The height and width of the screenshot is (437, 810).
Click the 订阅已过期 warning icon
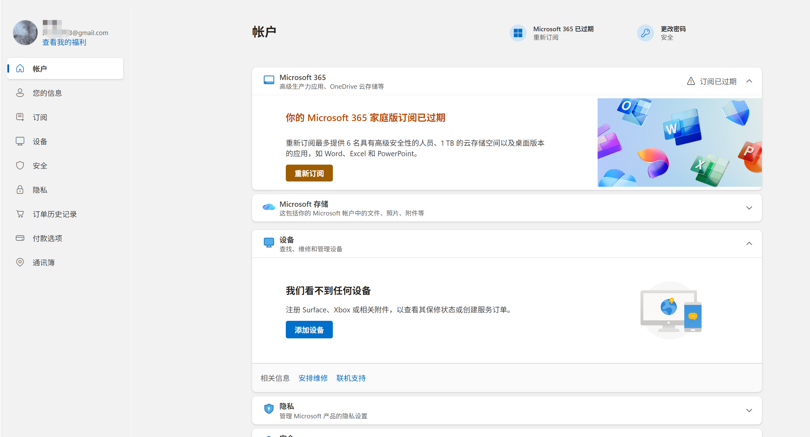click(x=691, y=81)
